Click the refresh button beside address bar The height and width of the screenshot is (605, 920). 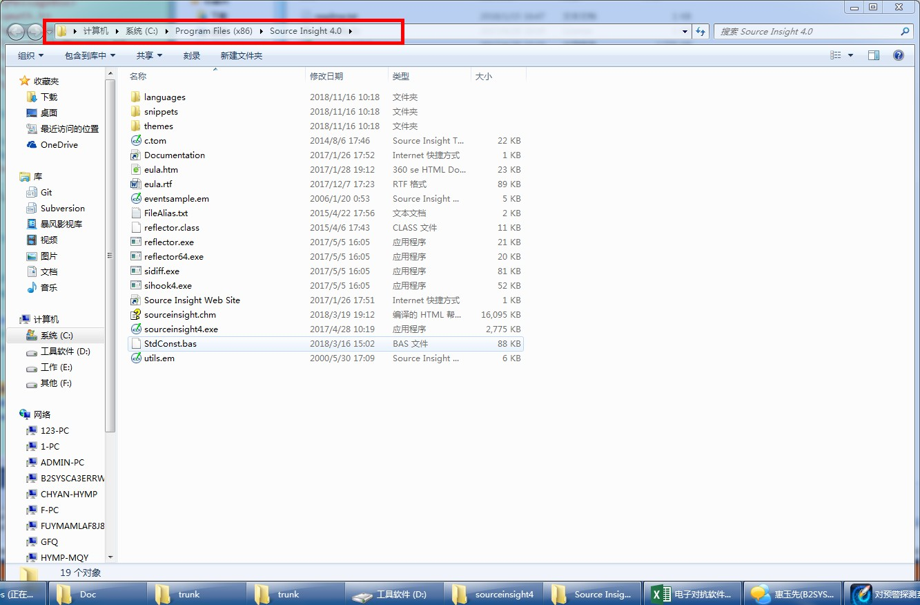(701, 31)
